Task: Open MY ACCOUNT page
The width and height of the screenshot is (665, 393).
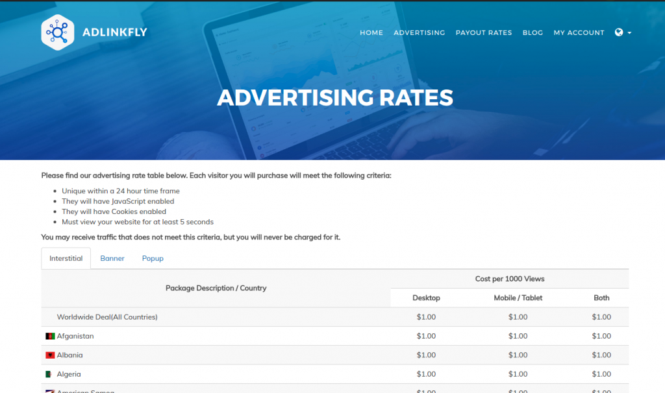Action: [579, 32]
